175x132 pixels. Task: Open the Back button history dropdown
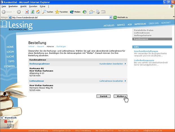(14, 12)
